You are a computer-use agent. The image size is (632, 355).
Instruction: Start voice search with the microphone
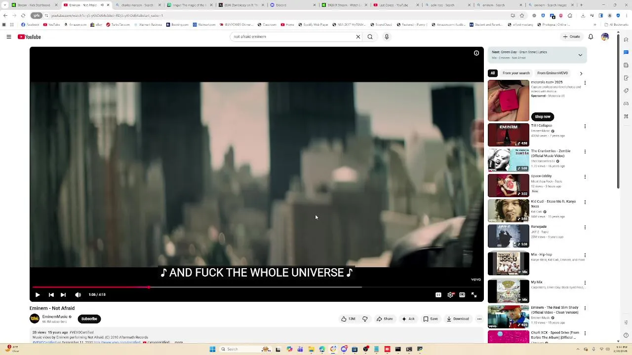pyautogui.click(x=387, y=36)
